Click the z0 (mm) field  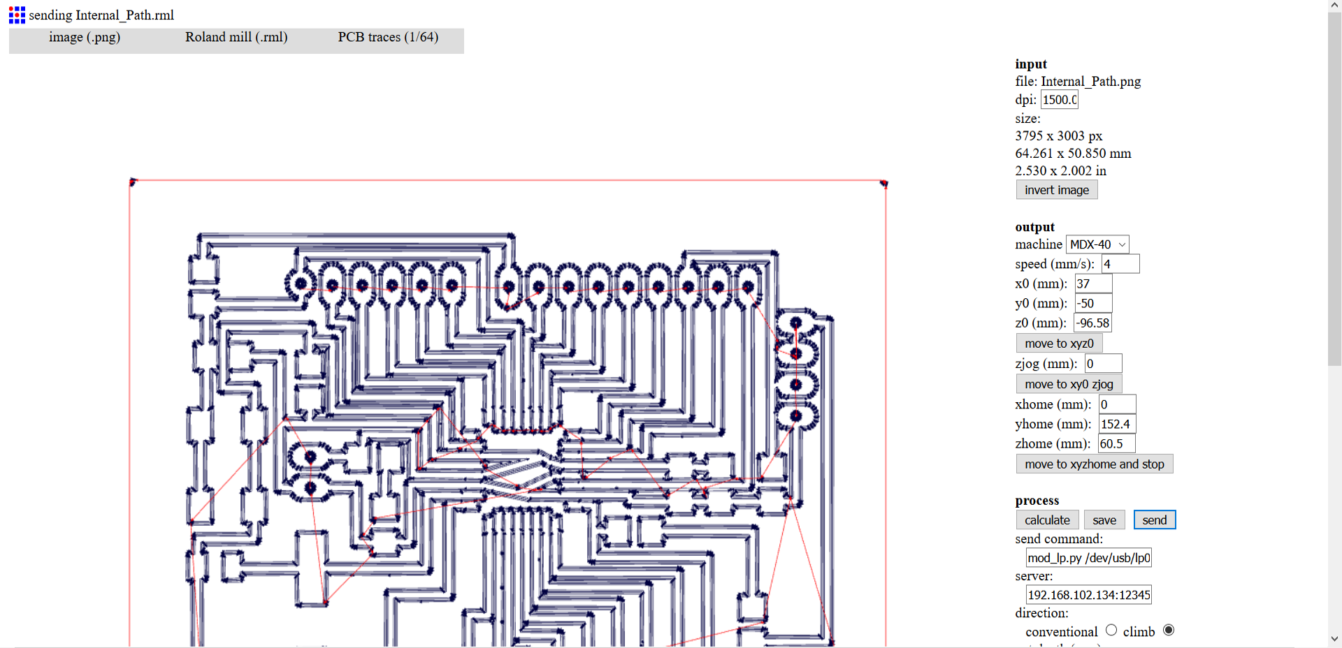pos(1092,323)
